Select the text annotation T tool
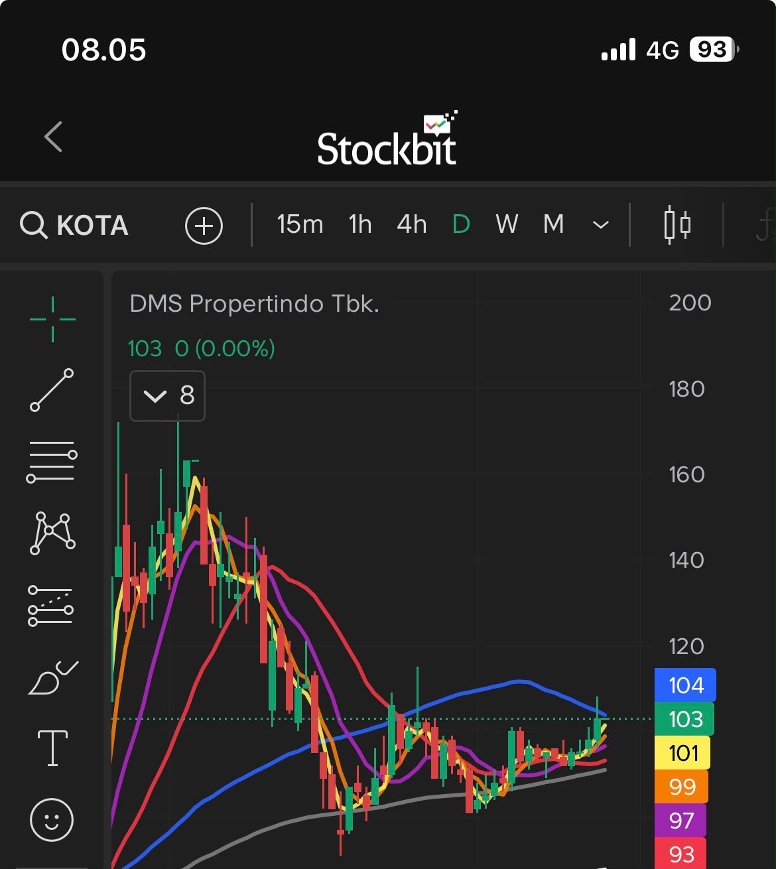Viewport: 776px width, 869px height. (x=52, y=748)
